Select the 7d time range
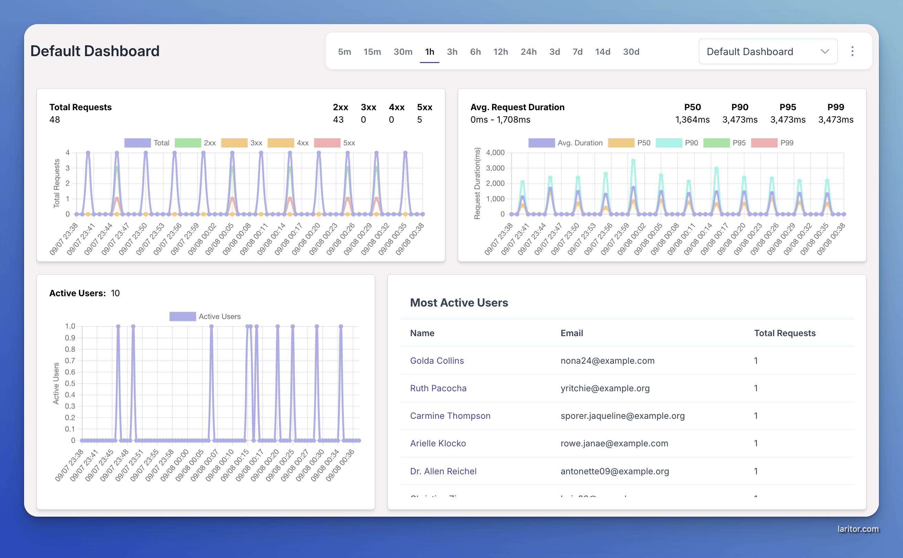Viewport: 903px width, 558px height. [577, 52]
